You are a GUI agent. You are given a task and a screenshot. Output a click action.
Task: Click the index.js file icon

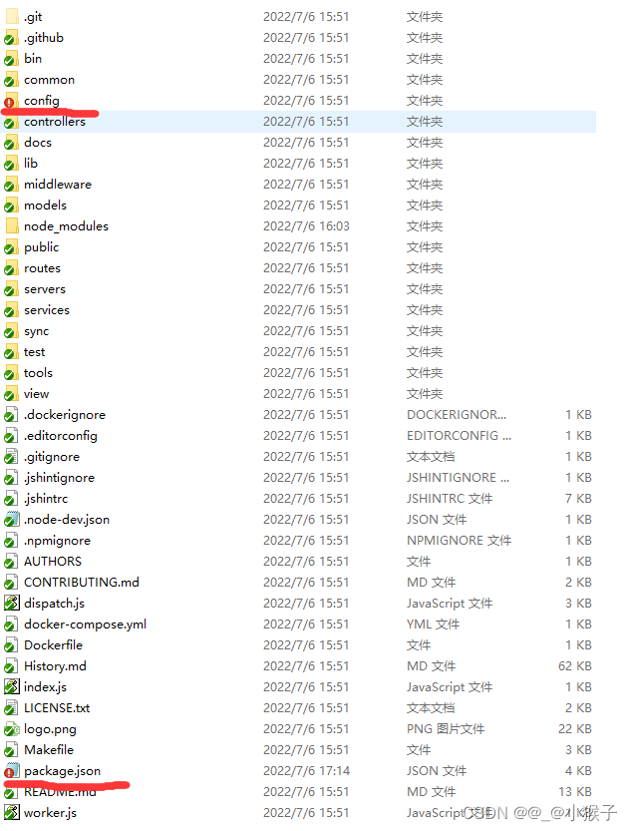click(x=12, y=686)
